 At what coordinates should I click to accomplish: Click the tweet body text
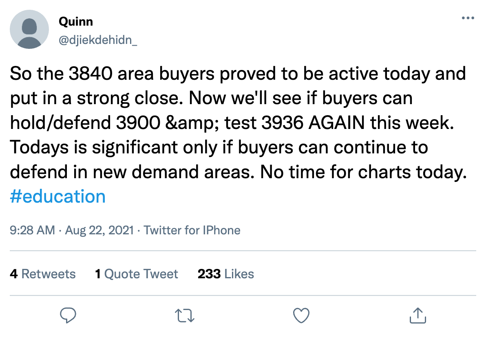236,122
